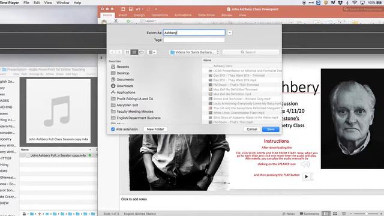Click the Save icon in PowerPoint title bar

point(131,9)
